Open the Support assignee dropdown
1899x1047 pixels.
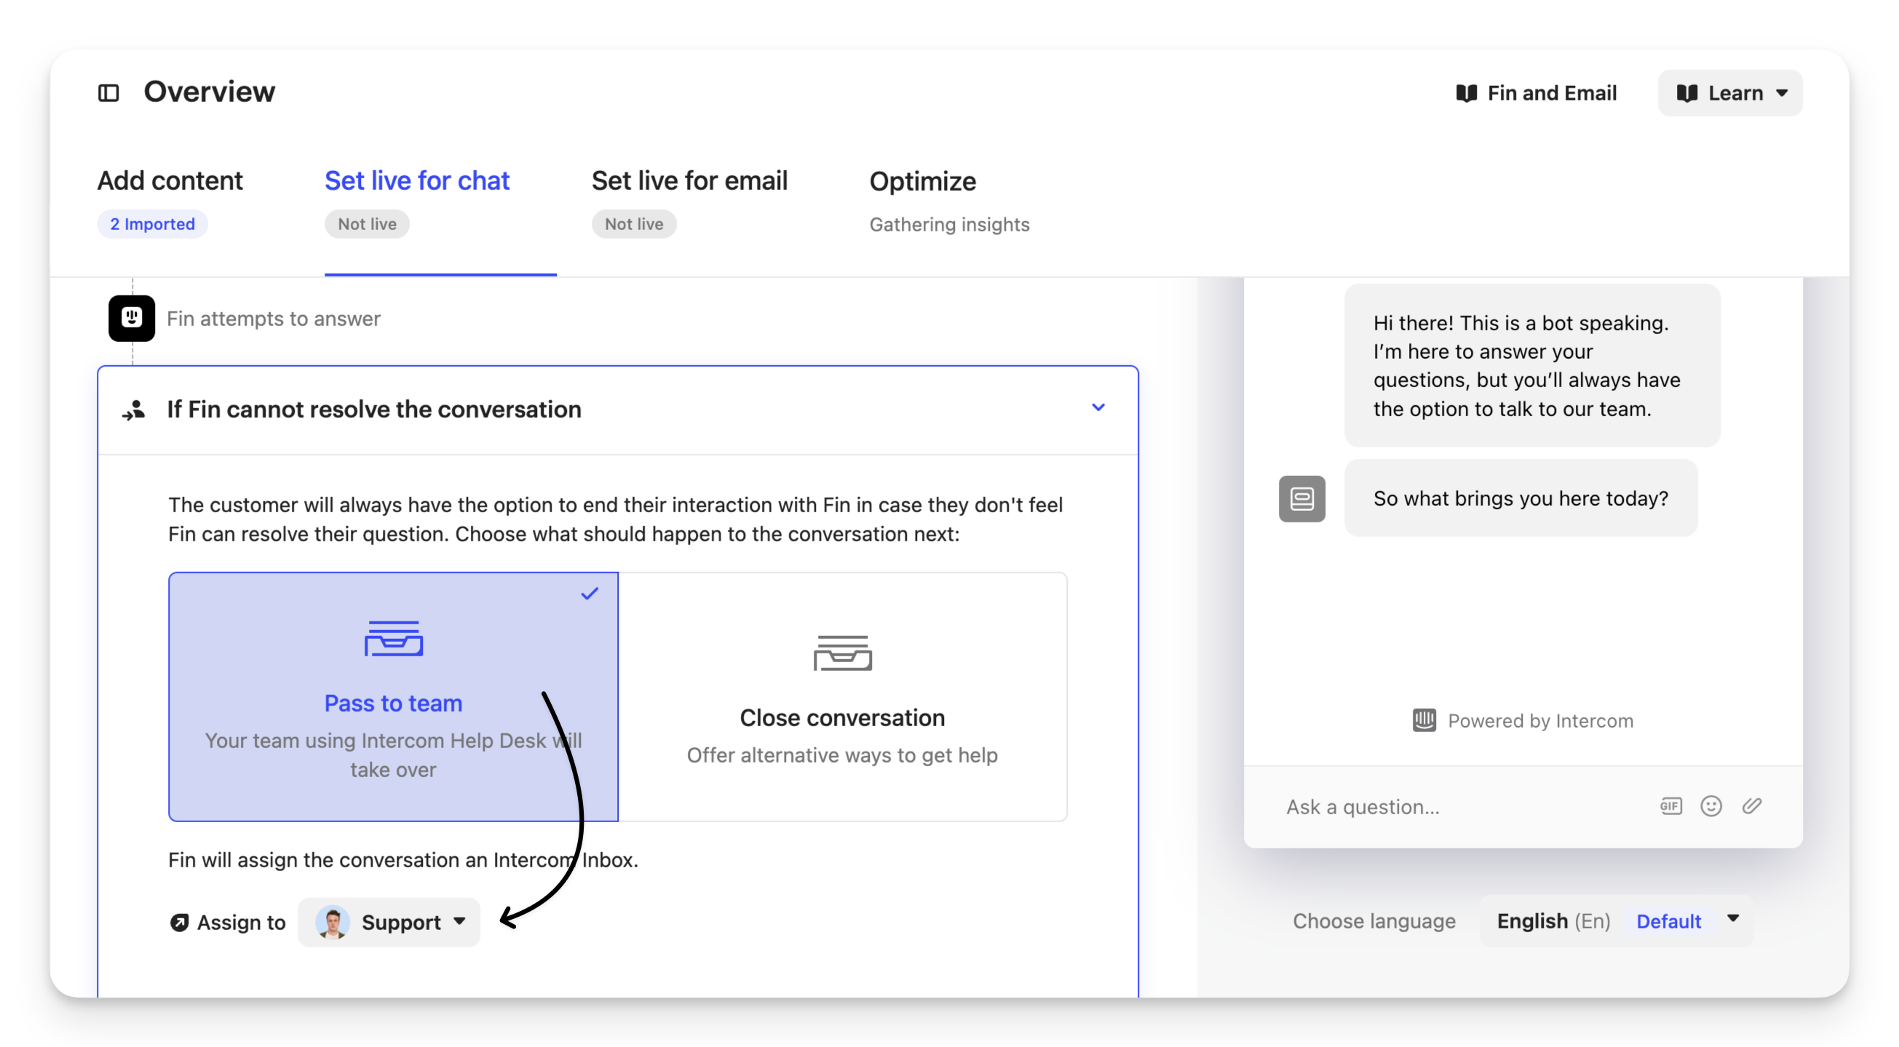(389, 922)
